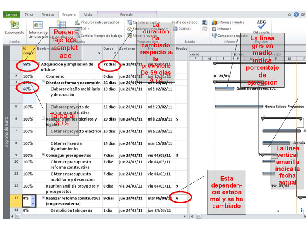Collapse the Diseñar reforma y decoración group

(43, 82)
